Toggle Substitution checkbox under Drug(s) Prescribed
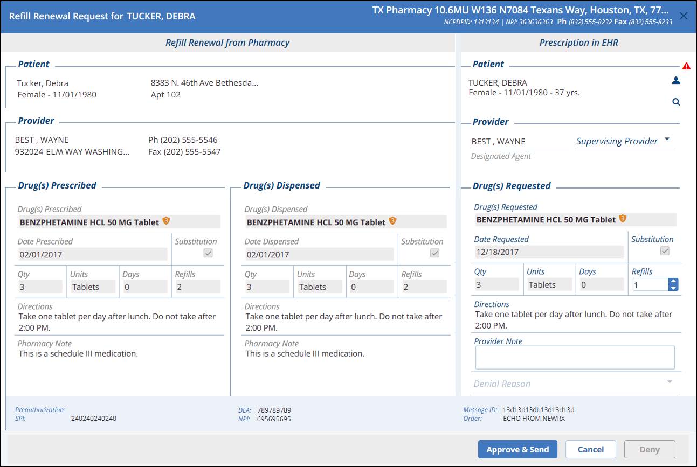 click(208, 253)
